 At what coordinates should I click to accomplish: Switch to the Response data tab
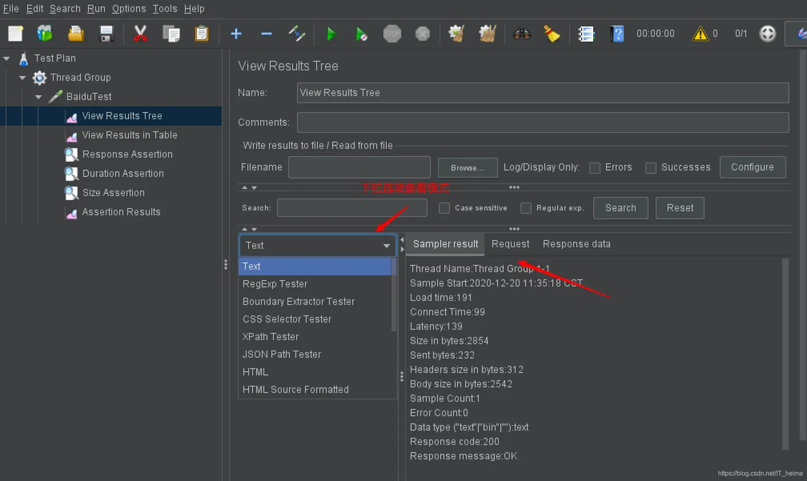[576, 244]
